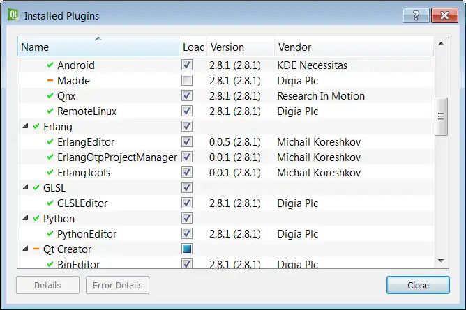The image size is (466, 310).
Task: Uncheck the Android load checkbox
Action: pyautogui.click(x=187, y=65)
